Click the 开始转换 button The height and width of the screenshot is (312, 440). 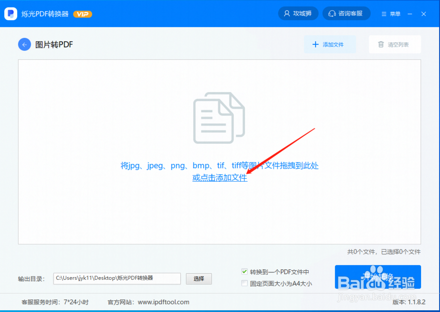tap(378, 277)
